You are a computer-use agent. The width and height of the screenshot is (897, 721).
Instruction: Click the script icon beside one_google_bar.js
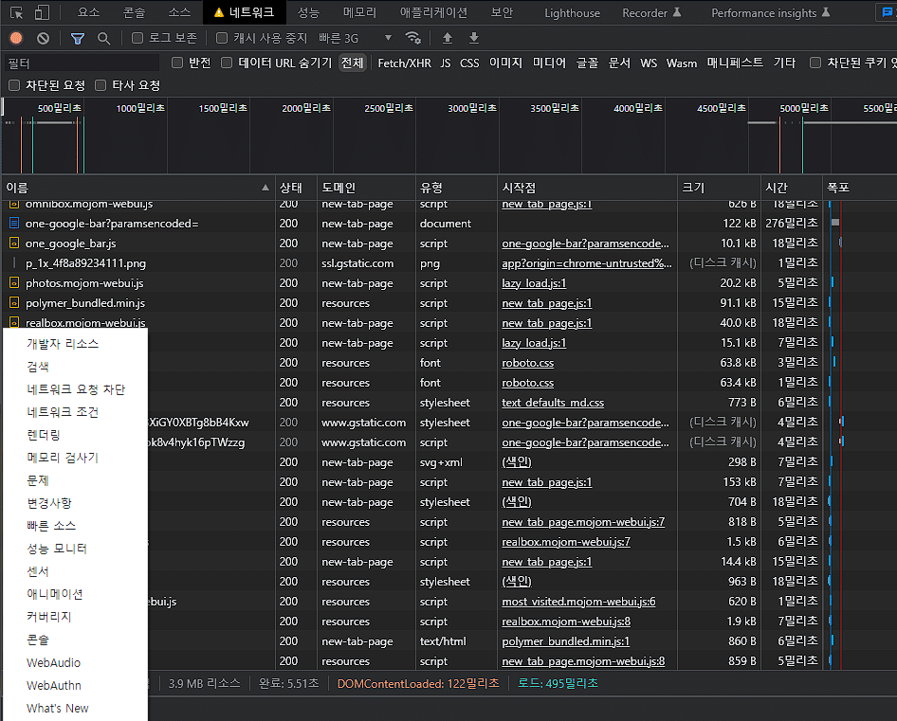[x=14, y=243]
